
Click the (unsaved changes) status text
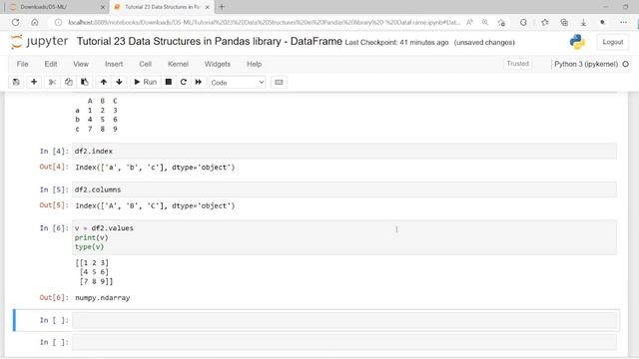point(484,42)
